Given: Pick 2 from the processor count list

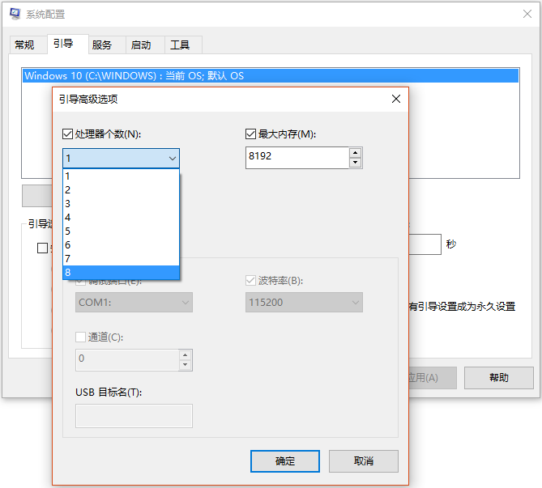Looking at the screenshot, I should tap(120, 189).
